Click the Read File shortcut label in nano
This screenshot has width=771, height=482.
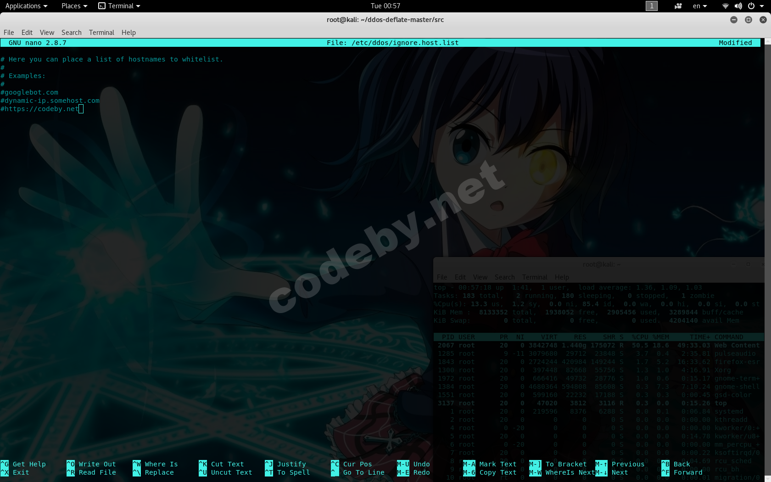coord(97,472)
